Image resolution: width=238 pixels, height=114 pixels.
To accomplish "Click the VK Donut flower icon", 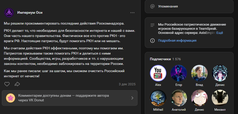I will [x=11, y=98].
